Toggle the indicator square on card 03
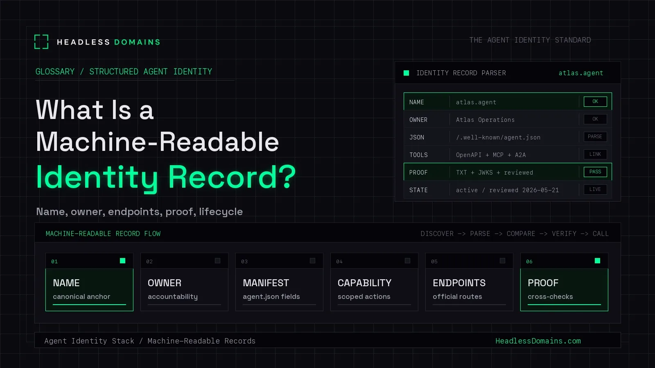The height and width of the screenshot is (368, 655). point(312,260)
